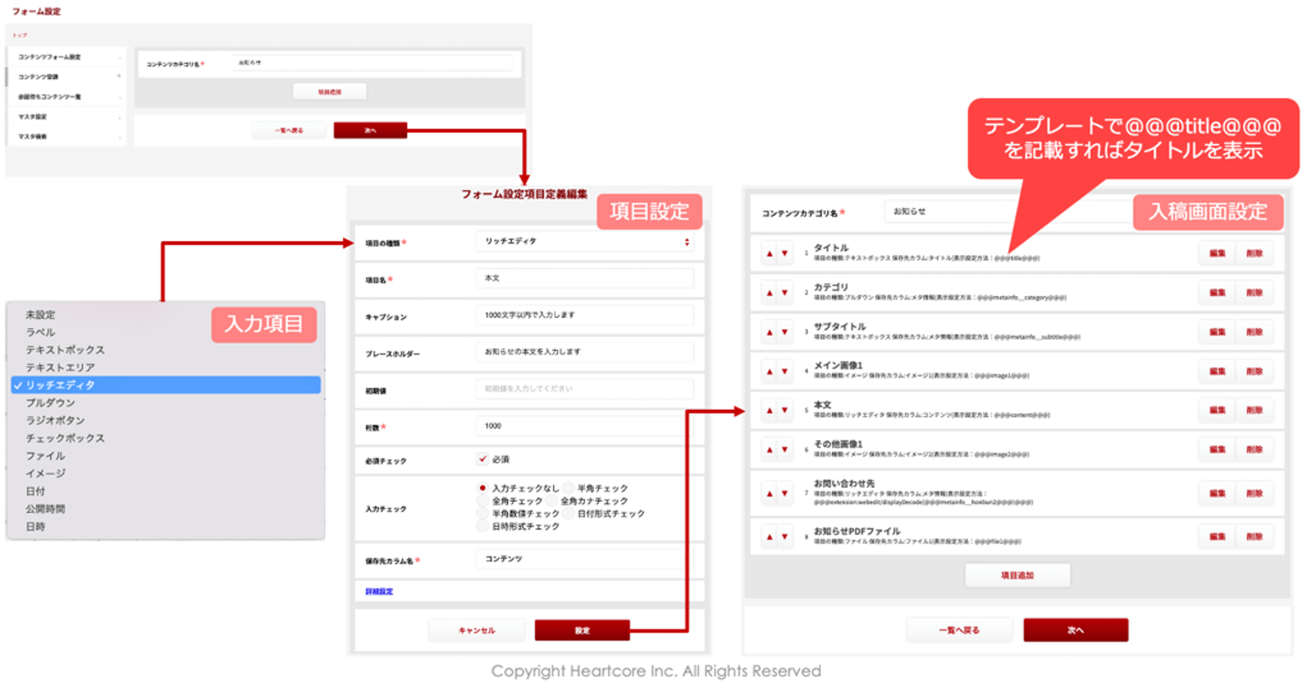Image resolution: width=1307 pixels, height=684 pixels.
Task: Click 項目追加 below the item list
Action: click(x=1017, y=575)
